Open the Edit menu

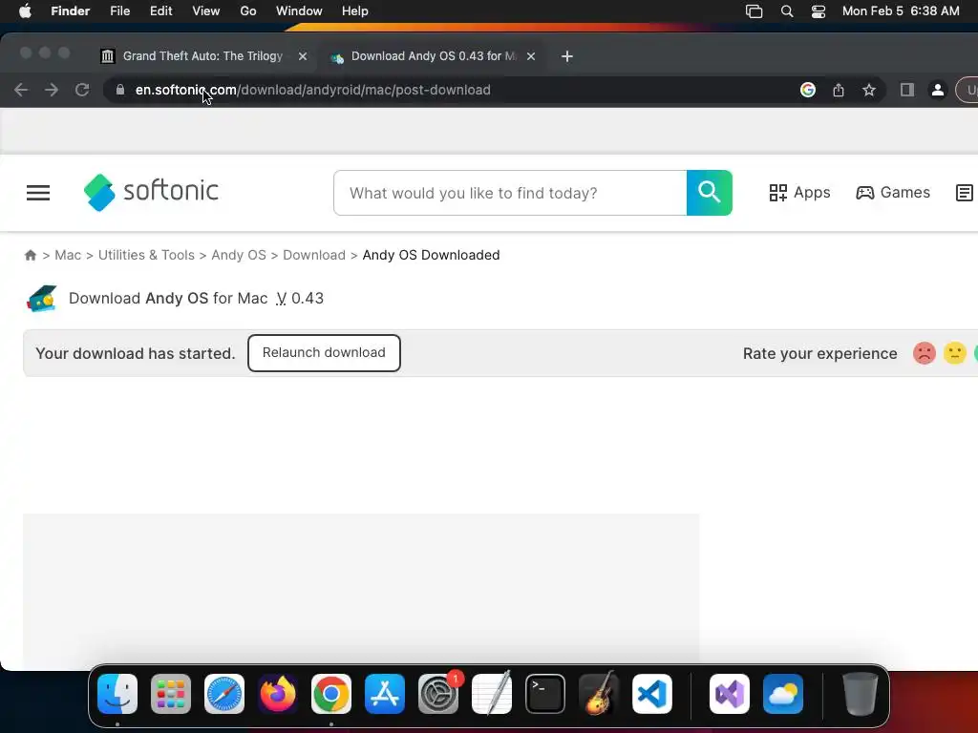(x=160, y=11)
